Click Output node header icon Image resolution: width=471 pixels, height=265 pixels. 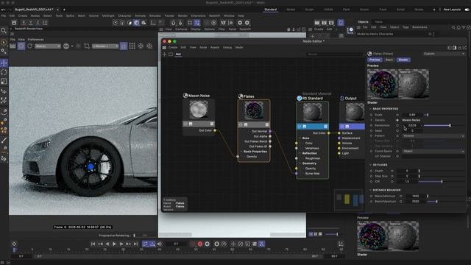(341, 98)
